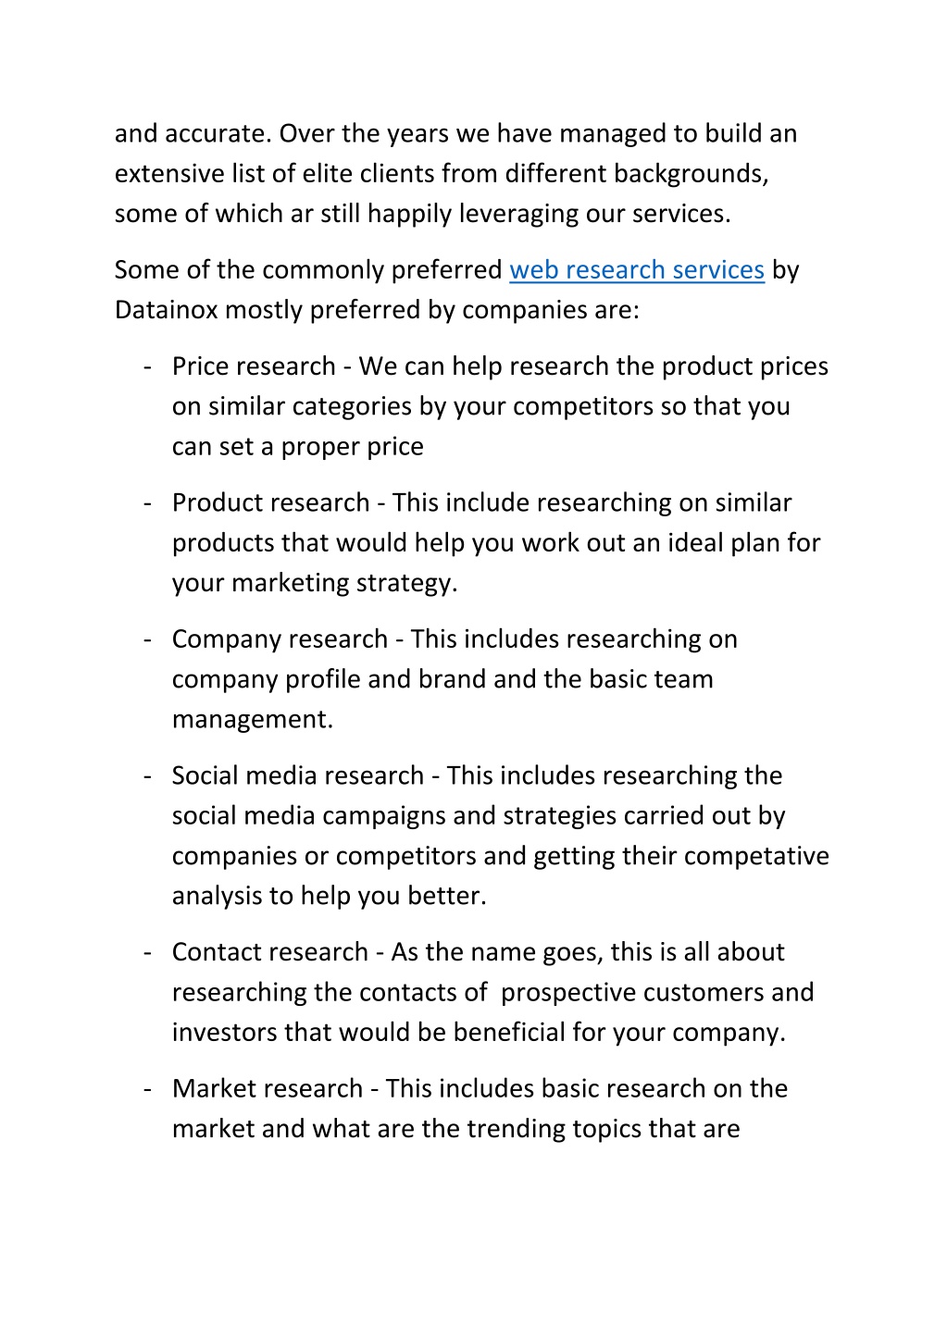Click the dash before Company research

[148, 640]
